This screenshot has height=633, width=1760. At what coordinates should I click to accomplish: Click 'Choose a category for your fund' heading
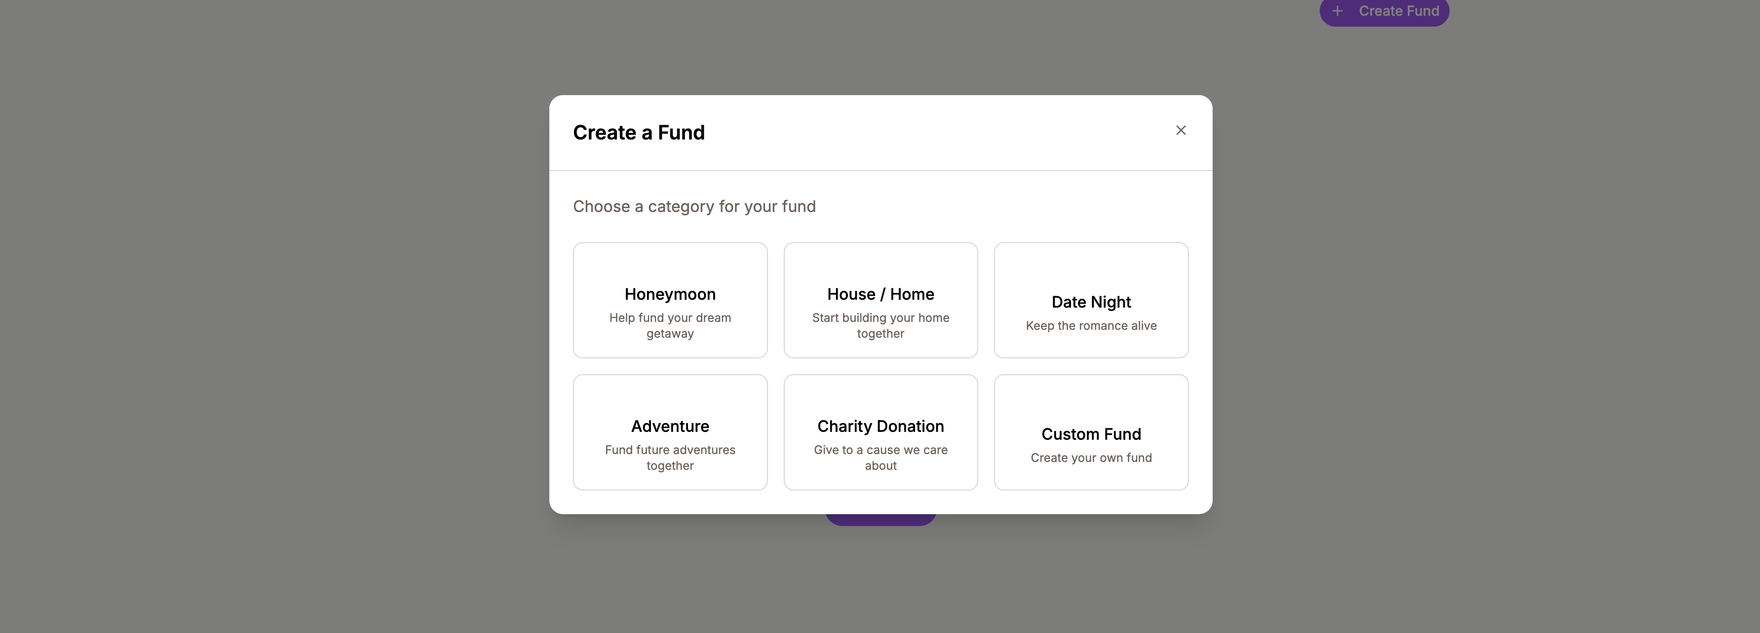pyautogui.click(x=694, y=206)
